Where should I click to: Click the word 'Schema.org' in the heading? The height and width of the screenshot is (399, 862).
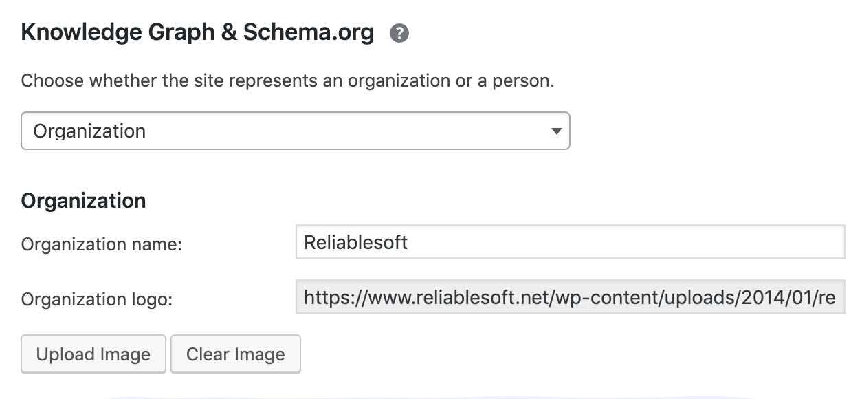(309, 32)
